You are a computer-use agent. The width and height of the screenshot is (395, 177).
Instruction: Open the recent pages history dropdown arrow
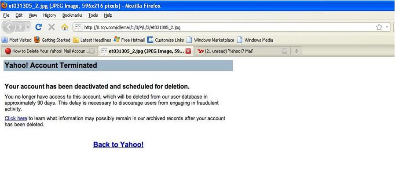[28, 27]
